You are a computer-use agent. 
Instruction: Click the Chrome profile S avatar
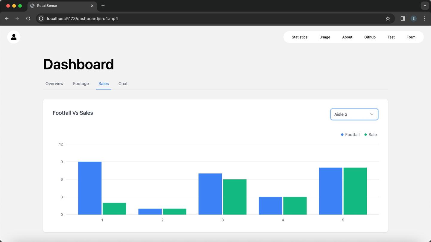[x=414, y=19]
